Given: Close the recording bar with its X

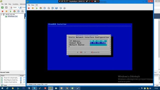Looking at the screenshot, I should (x=98, y=1).
